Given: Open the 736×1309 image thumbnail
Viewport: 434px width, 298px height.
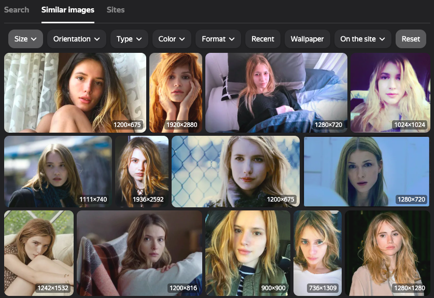Looking at the screenshot, I should [317, 253].
